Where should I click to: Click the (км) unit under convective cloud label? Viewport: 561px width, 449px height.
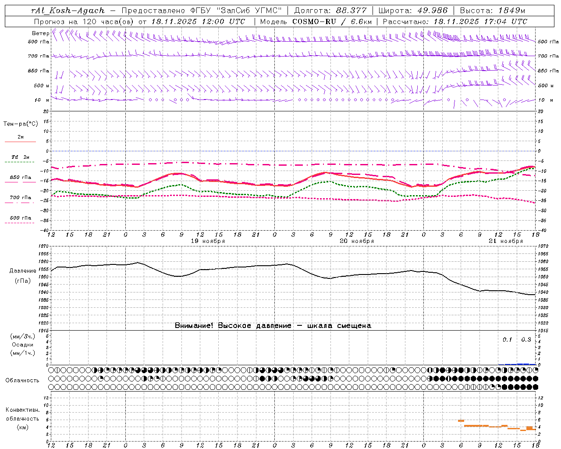point(23,427)
